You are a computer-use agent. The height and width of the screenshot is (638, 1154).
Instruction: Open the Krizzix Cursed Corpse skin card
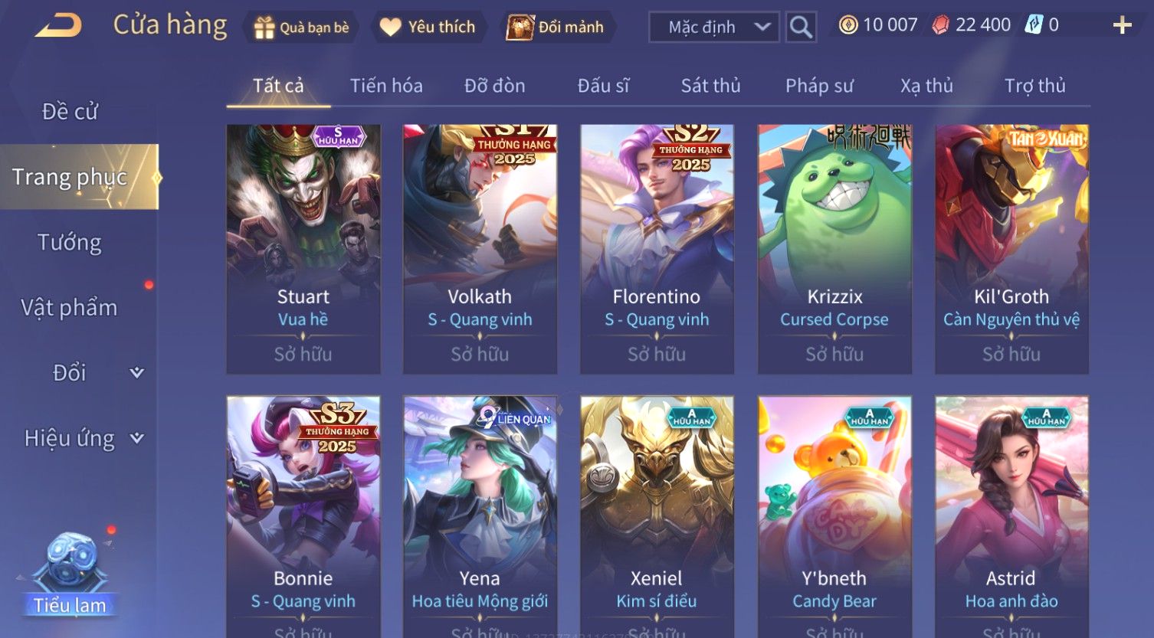click(x=834, y=249)
